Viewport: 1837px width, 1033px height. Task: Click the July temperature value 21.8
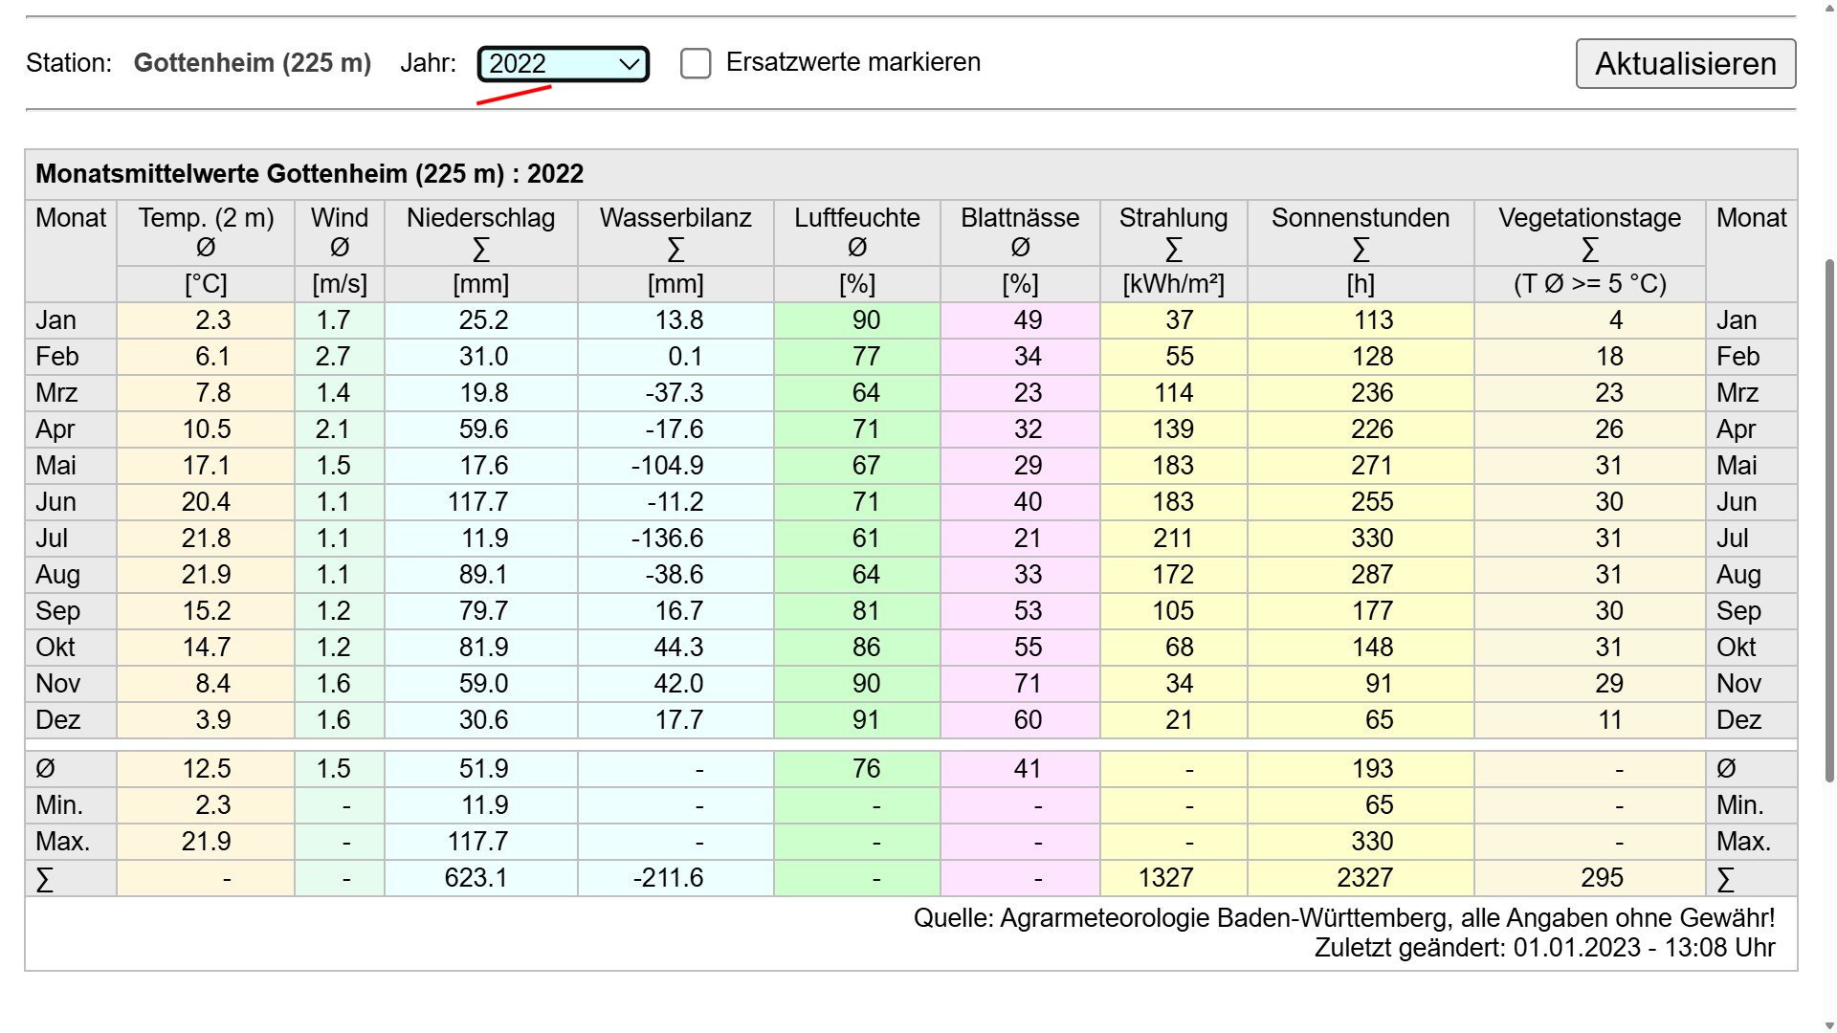pos(206,538)
